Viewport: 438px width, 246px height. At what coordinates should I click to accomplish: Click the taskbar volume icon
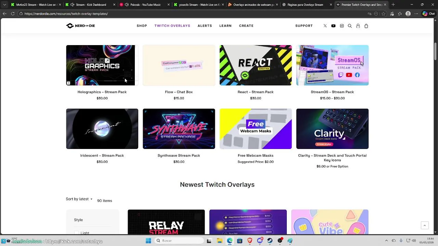[414, 241]
